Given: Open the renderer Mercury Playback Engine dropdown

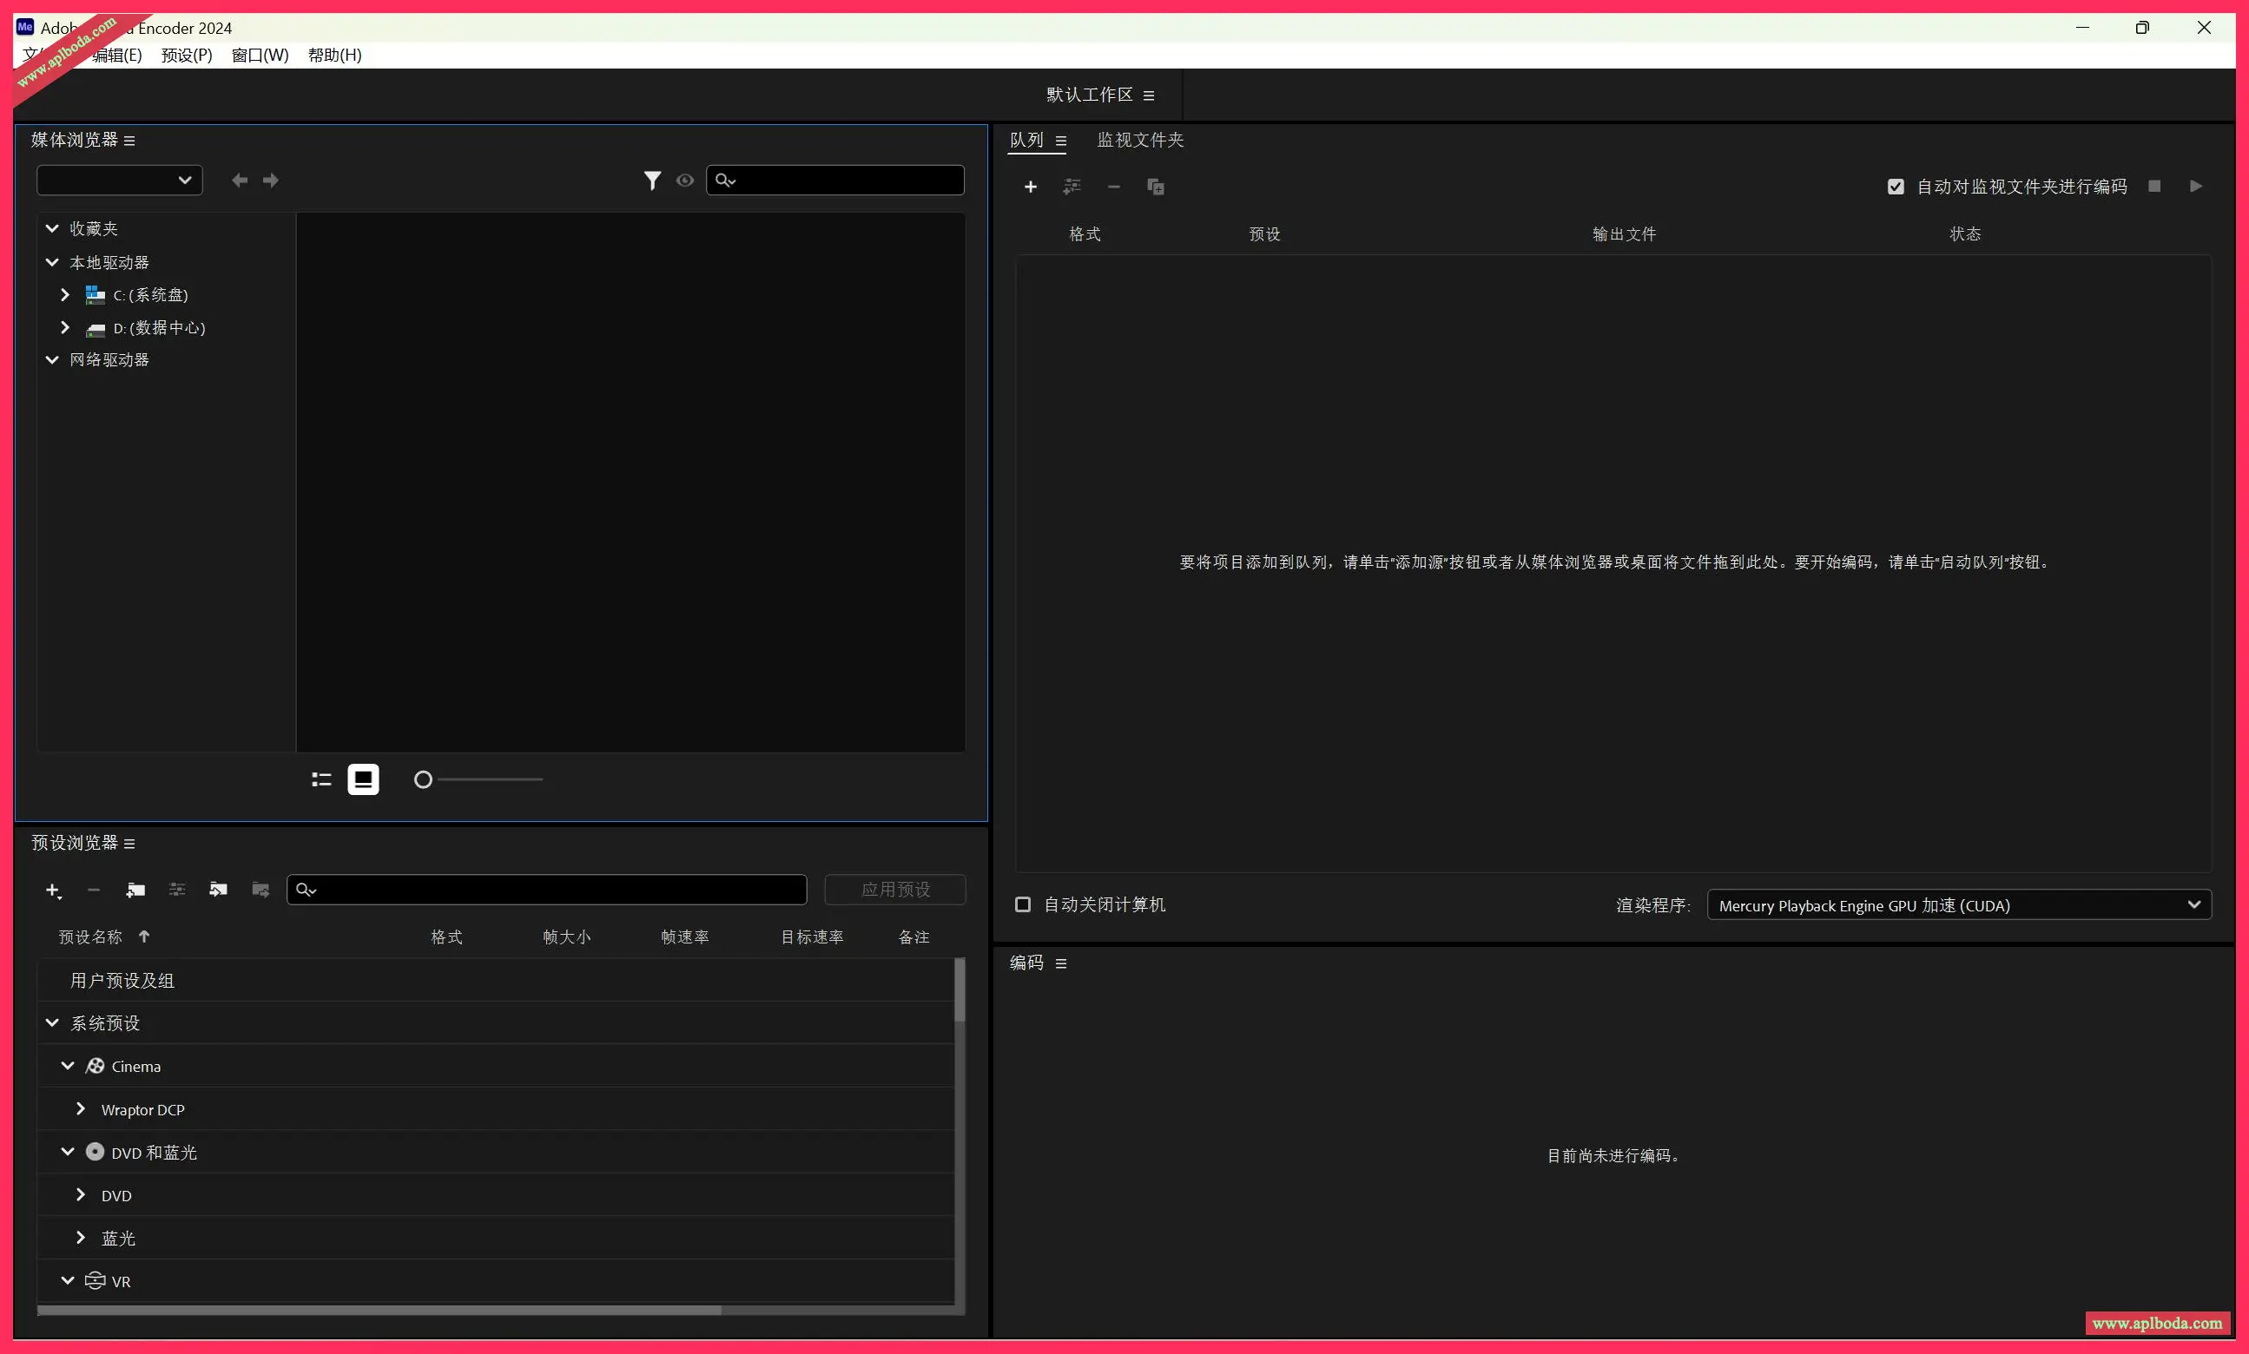Looking at the screenshot, I should pos(1958,905).
